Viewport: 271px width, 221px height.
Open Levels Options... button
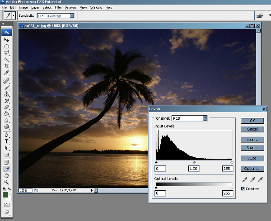tap(252, 169)
